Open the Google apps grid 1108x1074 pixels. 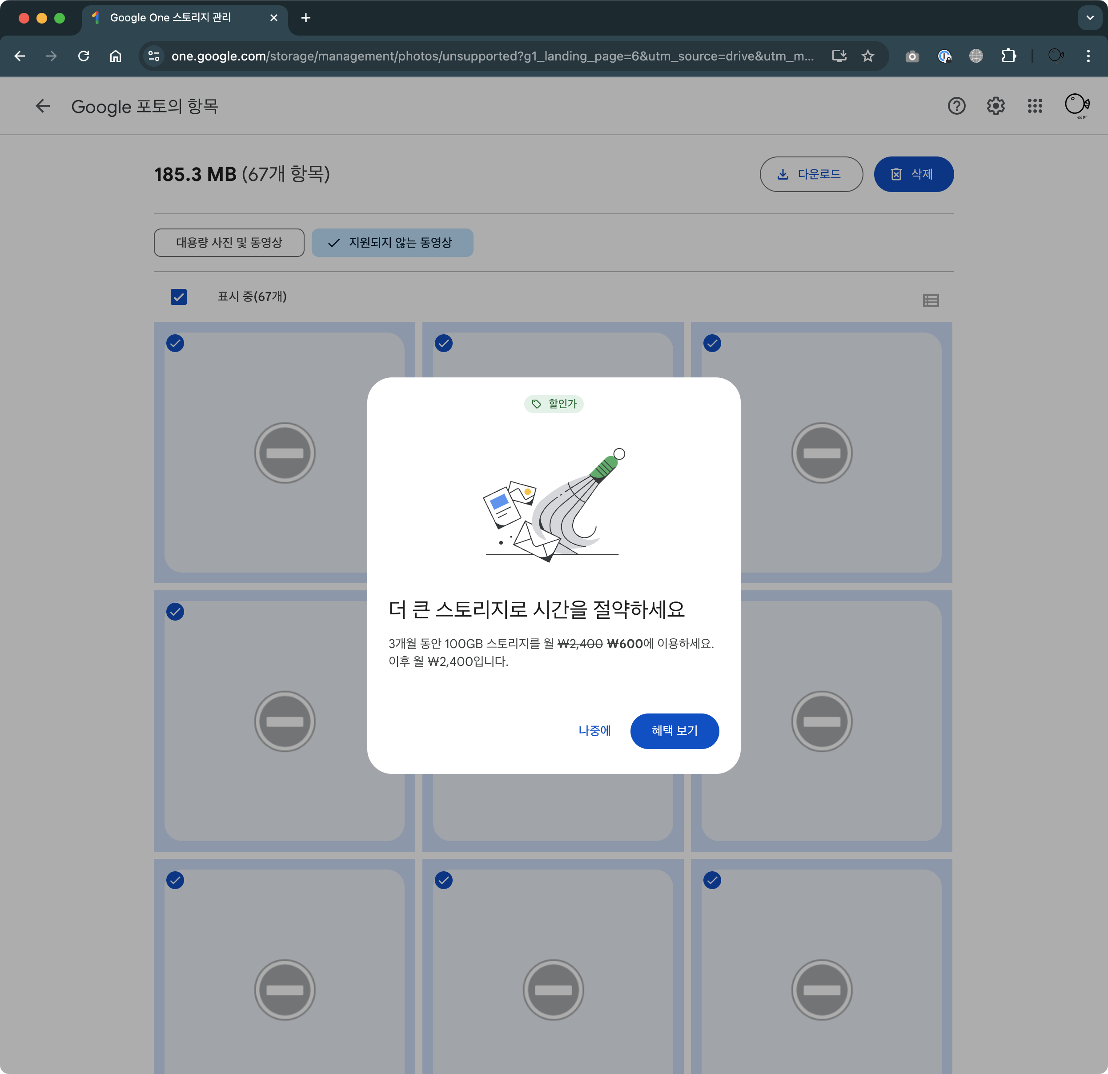(x=1035, y=106)
